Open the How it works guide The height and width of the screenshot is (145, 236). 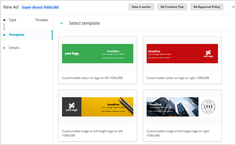tap(141, 7)
